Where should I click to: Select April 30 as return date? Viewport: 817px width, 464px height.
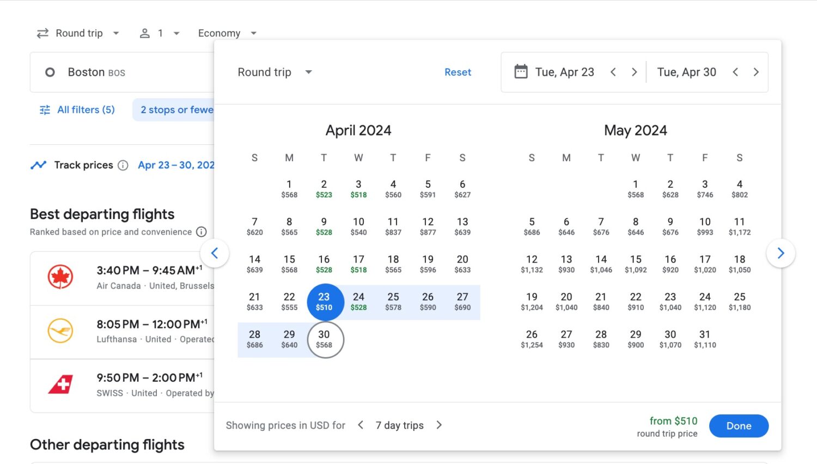(x=325, y=339)
